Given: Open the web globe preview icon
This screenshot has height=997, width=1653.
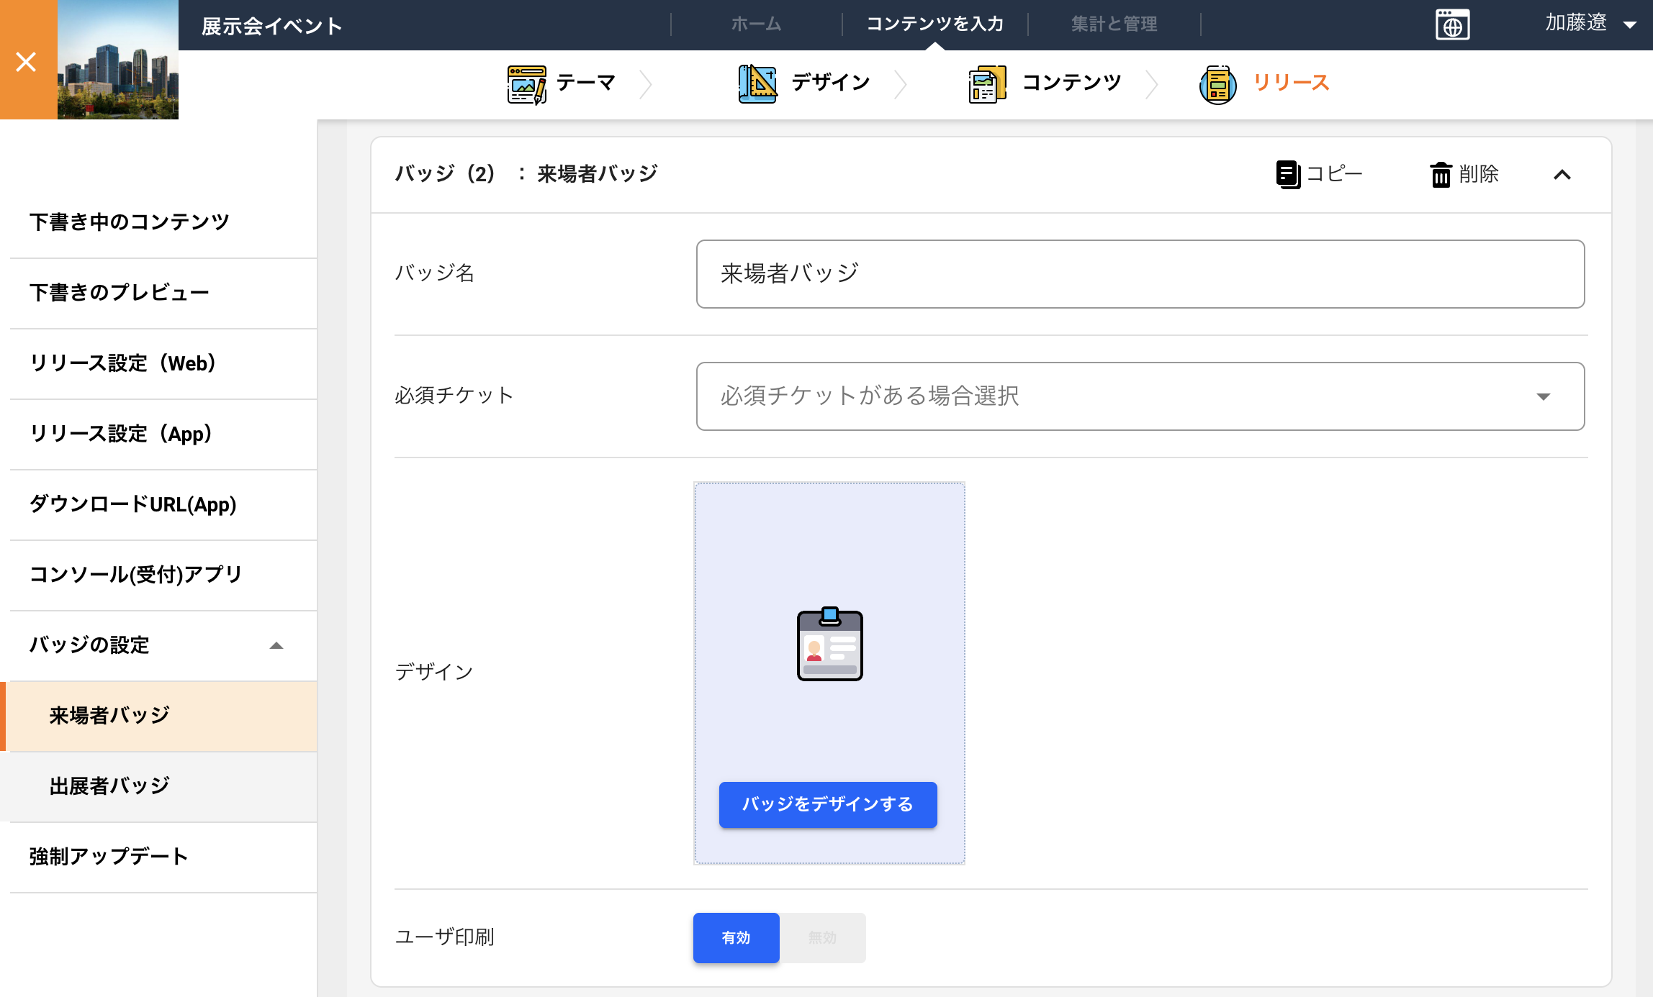Looking at the screenshot, I should 1452,25.
